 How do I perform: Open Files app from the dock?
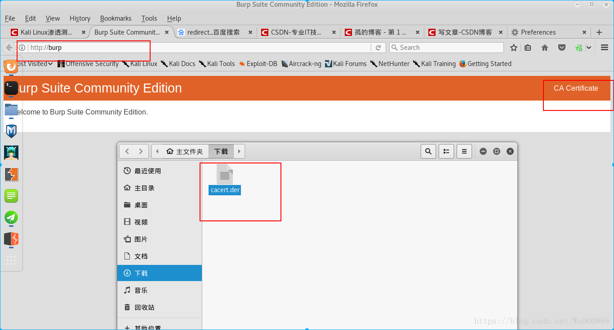[11, 110]
